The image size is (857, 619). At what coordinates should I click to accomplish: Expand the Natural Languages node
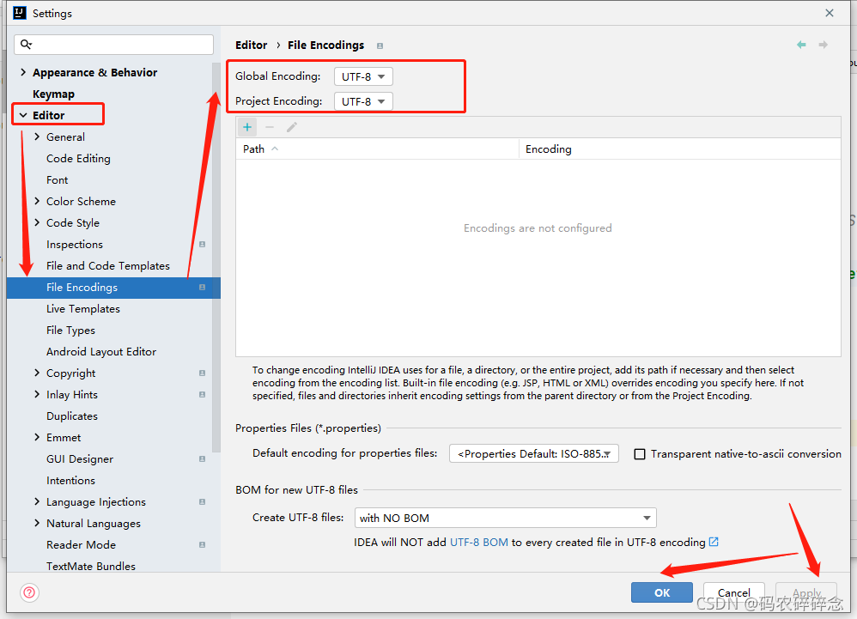[x=37, y=523]
